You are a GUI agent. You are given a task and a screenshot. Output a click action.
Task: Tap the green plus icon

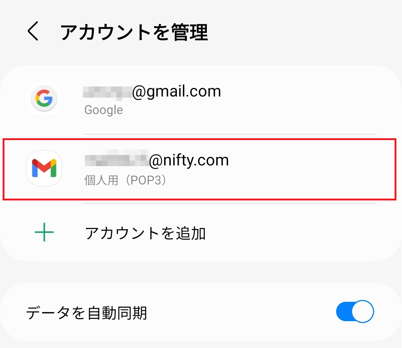pos(44,232)
